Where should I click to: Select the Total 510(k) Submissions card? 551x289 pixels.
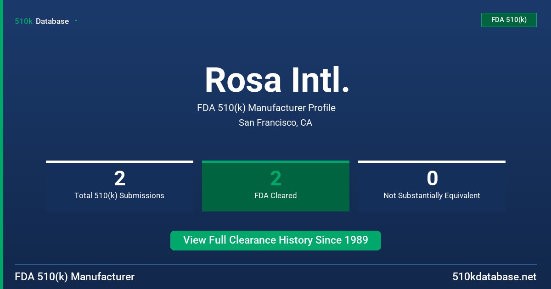coord(119,186)
